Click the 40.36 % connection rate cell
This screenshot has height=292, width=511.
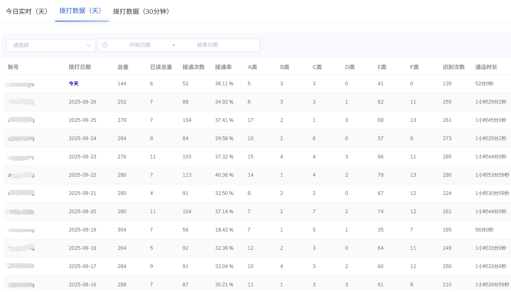(x=224, y=175)
